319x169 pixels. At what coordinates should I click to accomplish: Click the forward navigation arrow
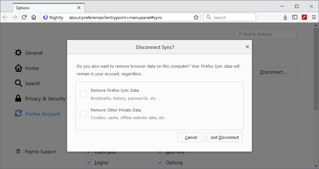(x=15, y=17)
